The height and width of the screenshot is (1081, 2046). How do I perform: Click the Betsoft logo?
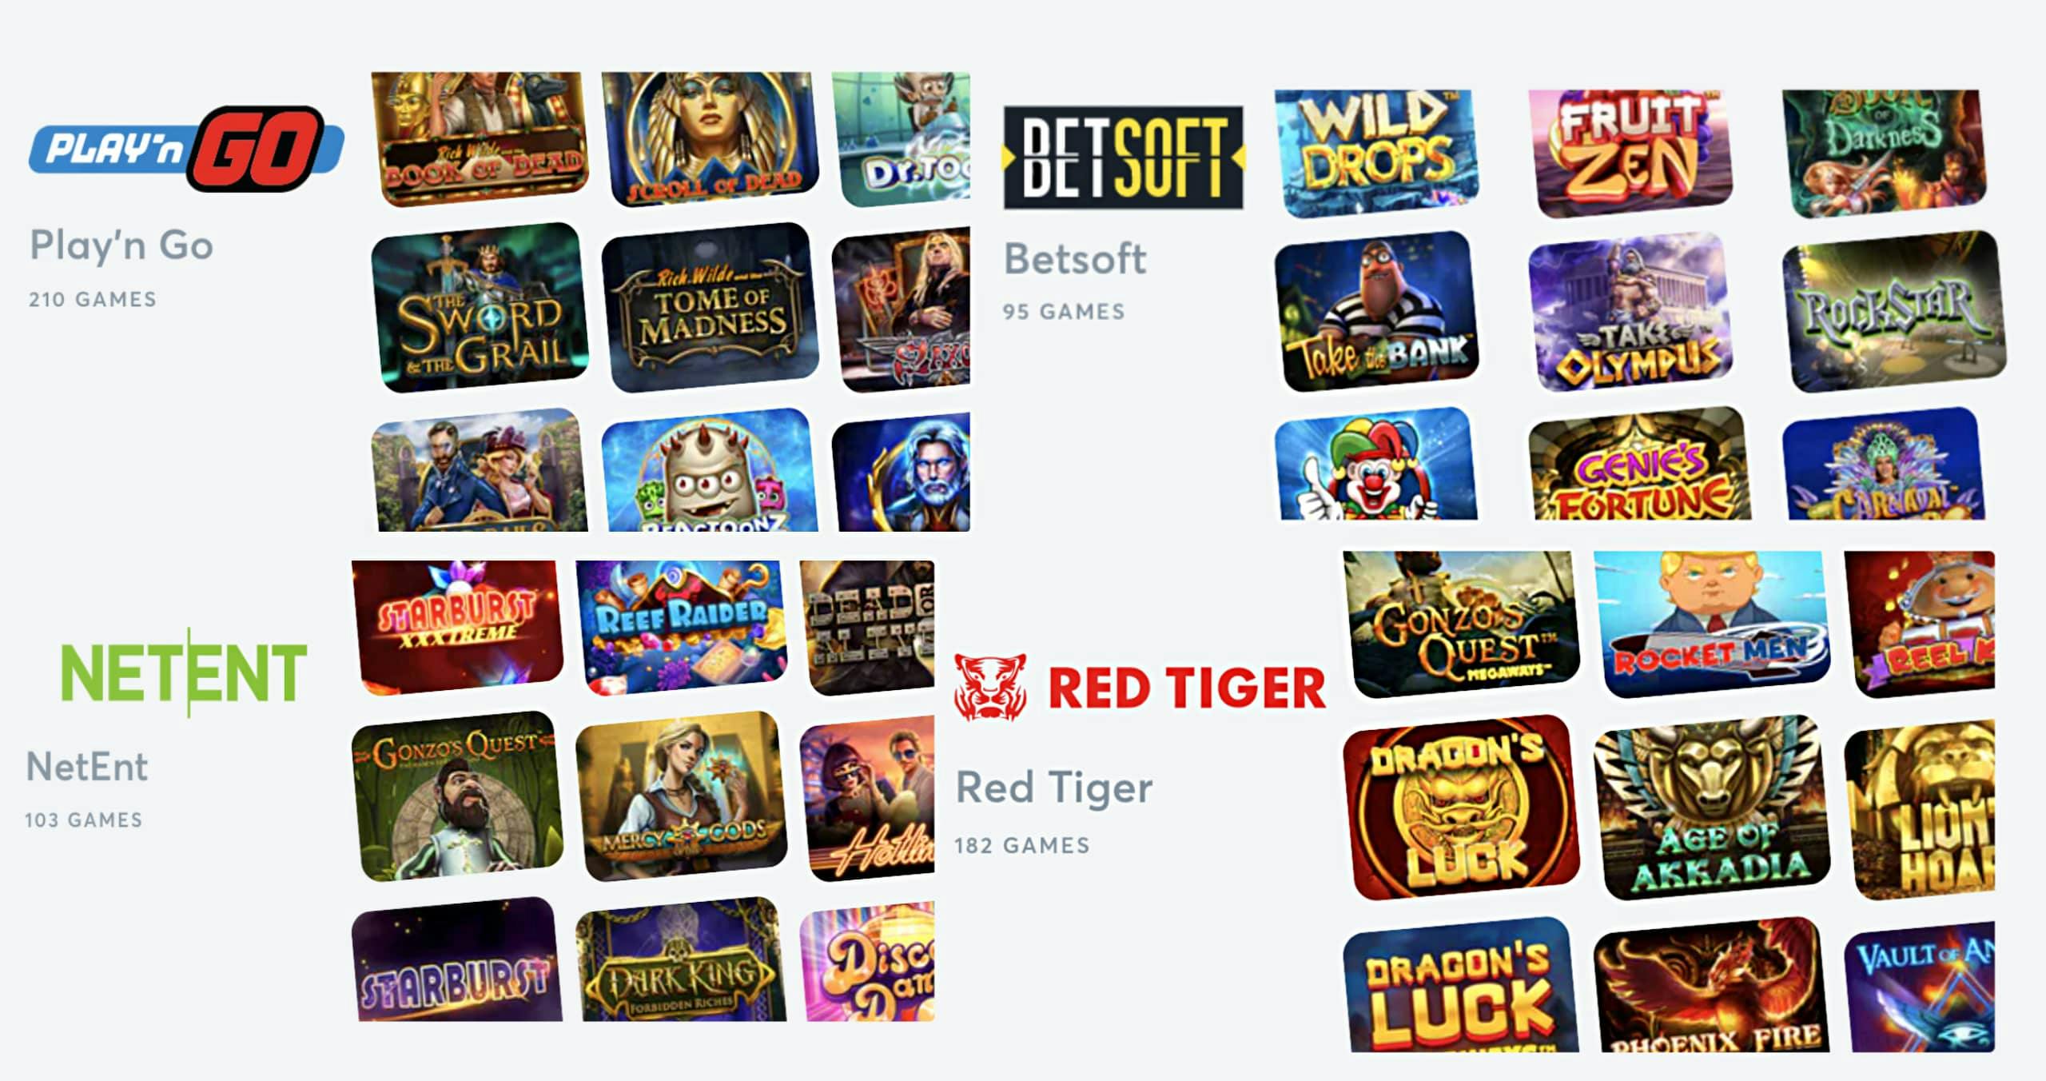1124,158
